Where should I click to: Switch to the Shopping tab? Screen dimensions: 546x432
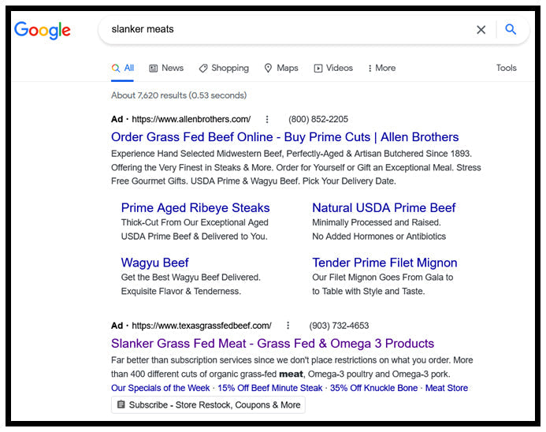[x=224, y=69]
